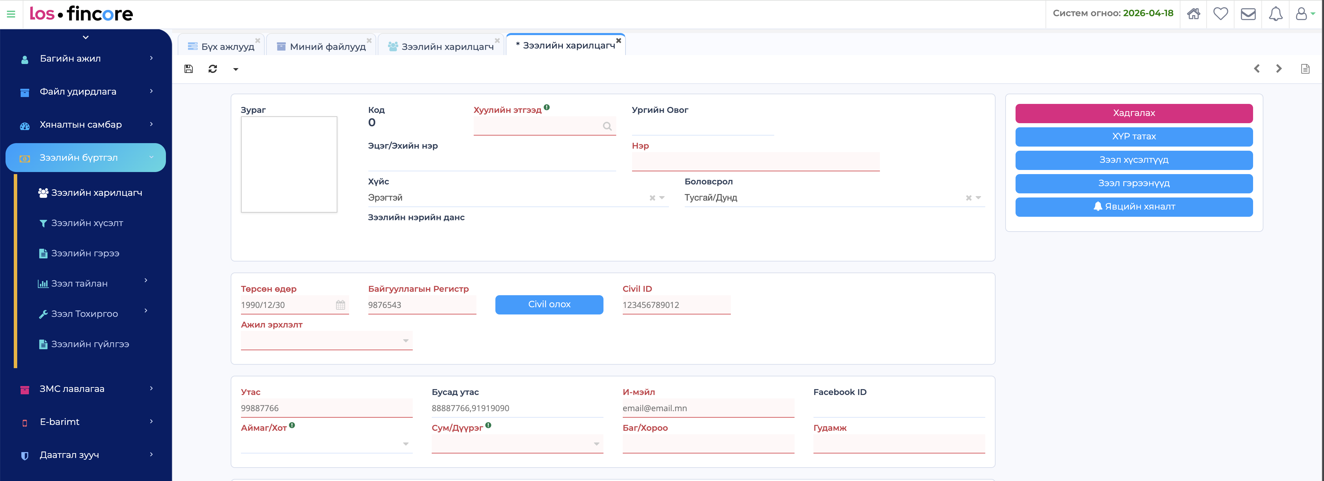Open Зээлийн гэрээ sidebar item
The height and width of the screenshot is (481, 1324).
tap(79, 253)
